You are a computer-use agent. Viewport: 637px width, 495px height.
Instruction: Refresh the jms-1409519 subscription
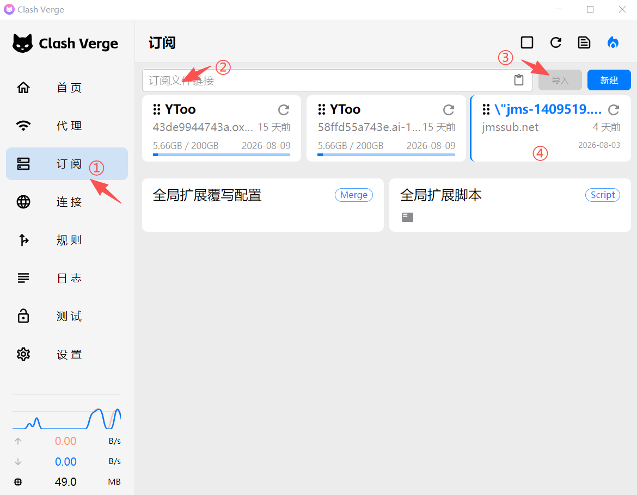click(x=614, y=109)
